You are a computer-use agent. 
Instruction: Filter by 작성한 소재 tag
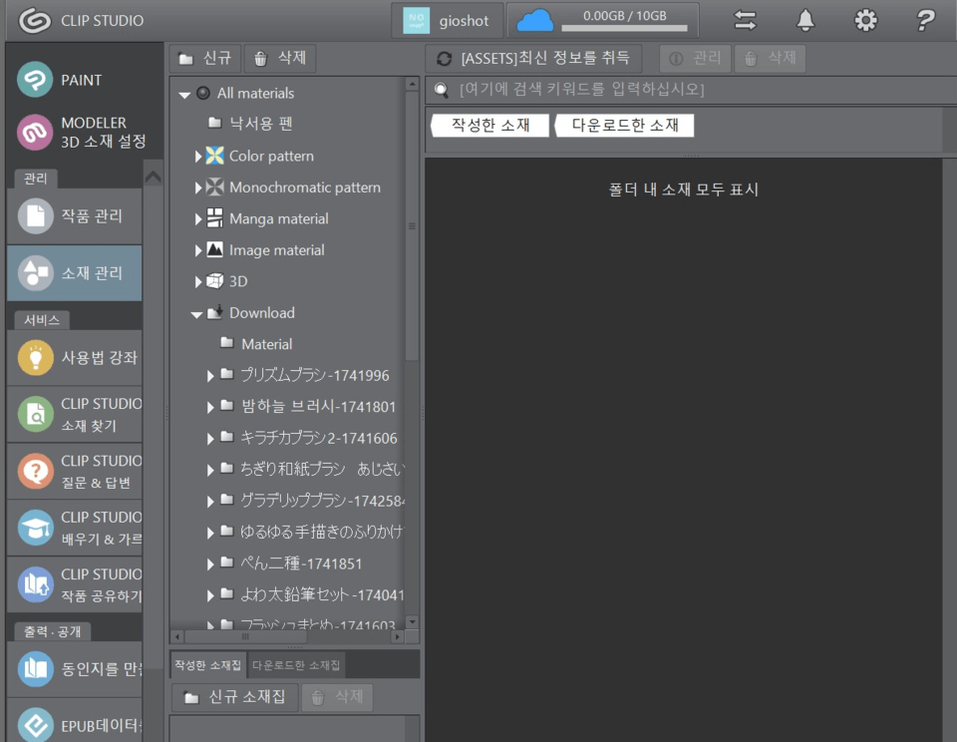click(x=490, y=126)
